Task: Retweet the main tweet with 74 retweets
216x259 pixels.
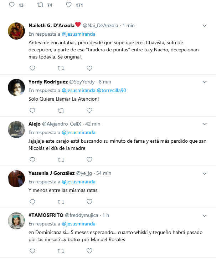Action: [40, 5]
